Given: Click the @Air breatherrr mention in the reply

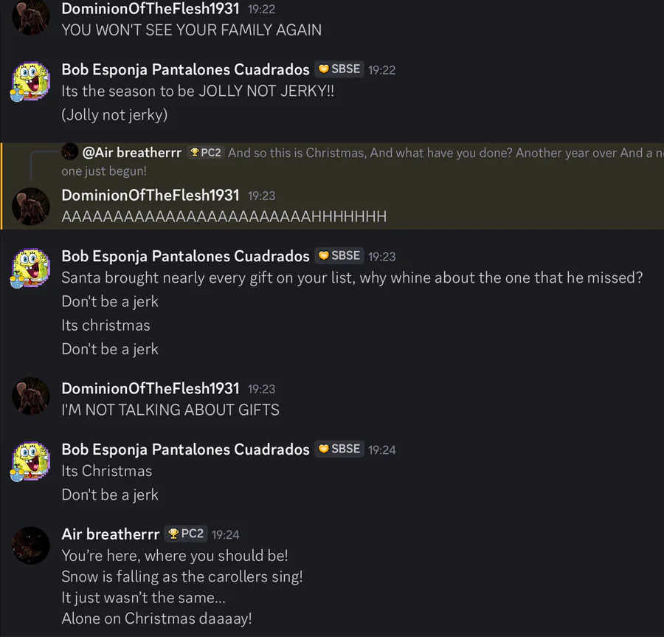Looking at the screenshot, I should point(132,153).
